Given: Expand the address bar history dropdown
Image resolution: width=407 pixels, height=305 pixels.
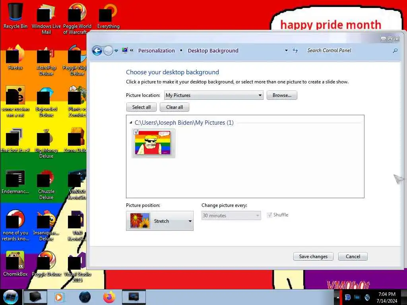Looking at the screenshot, I should pyautogui.click(x=286, y=50).
